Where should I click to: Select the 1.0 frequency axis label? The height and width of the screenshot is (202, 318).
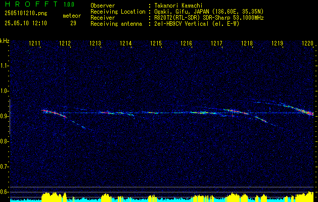(x=4, y=91)
